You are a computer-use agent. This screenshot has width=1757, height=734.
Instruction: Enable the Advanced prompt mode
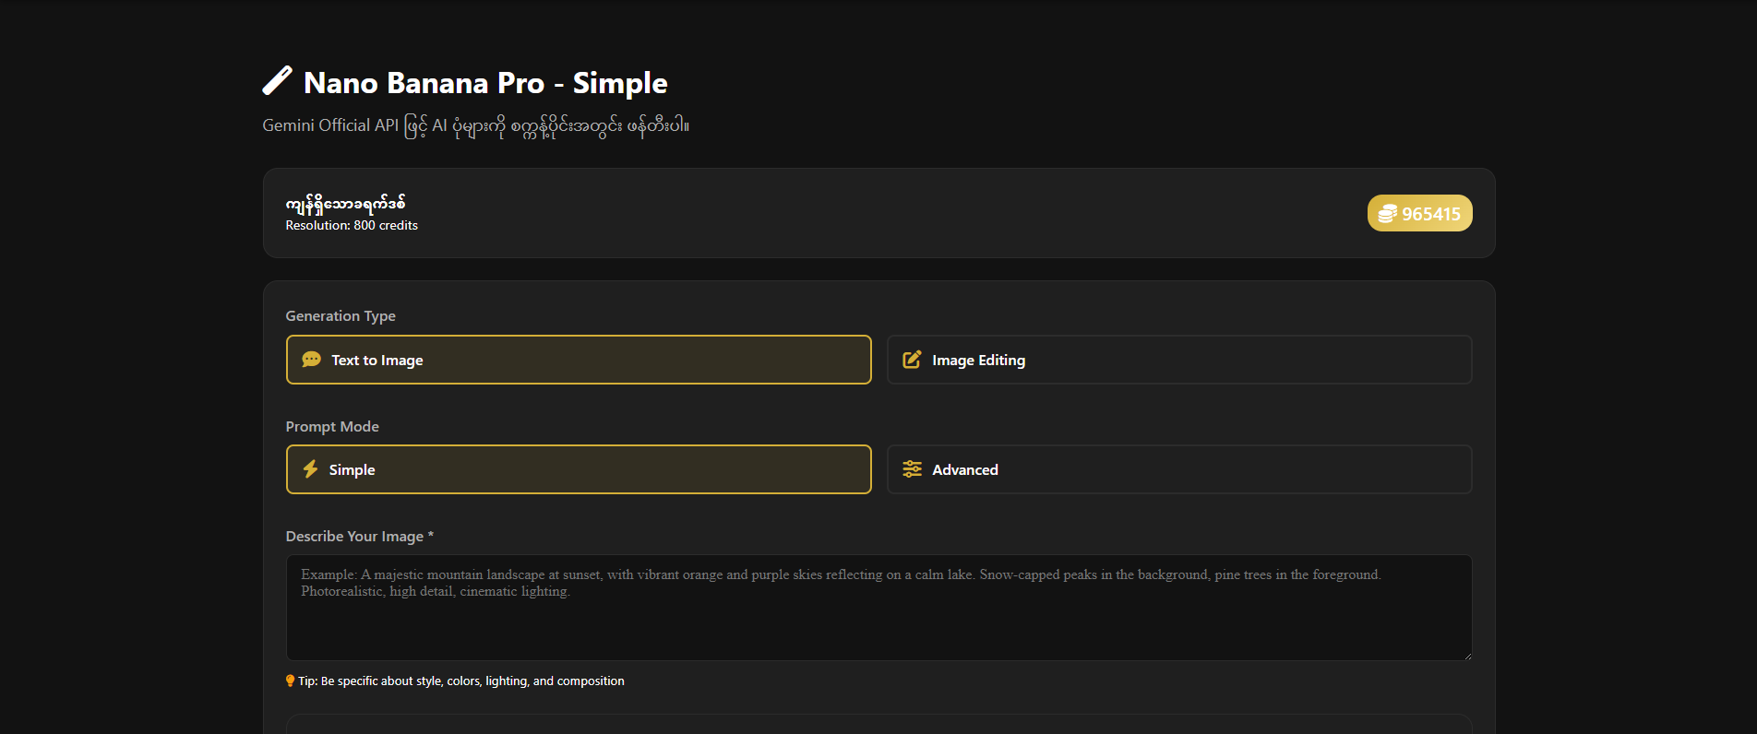coord(1178,469)
